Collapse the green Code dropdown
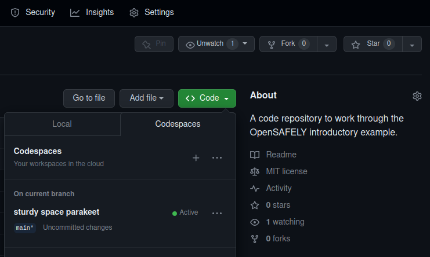Viewport: 430px width, 257px height. click(207, 98)
